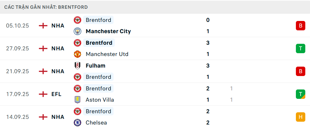Open the Aston Villa team link

click(100, 100)
